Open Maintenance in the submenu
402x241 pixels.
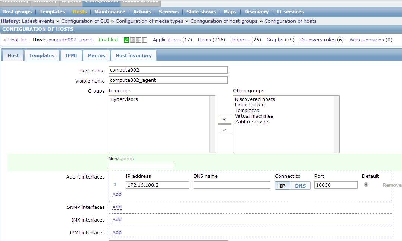[x=110, y=12]
